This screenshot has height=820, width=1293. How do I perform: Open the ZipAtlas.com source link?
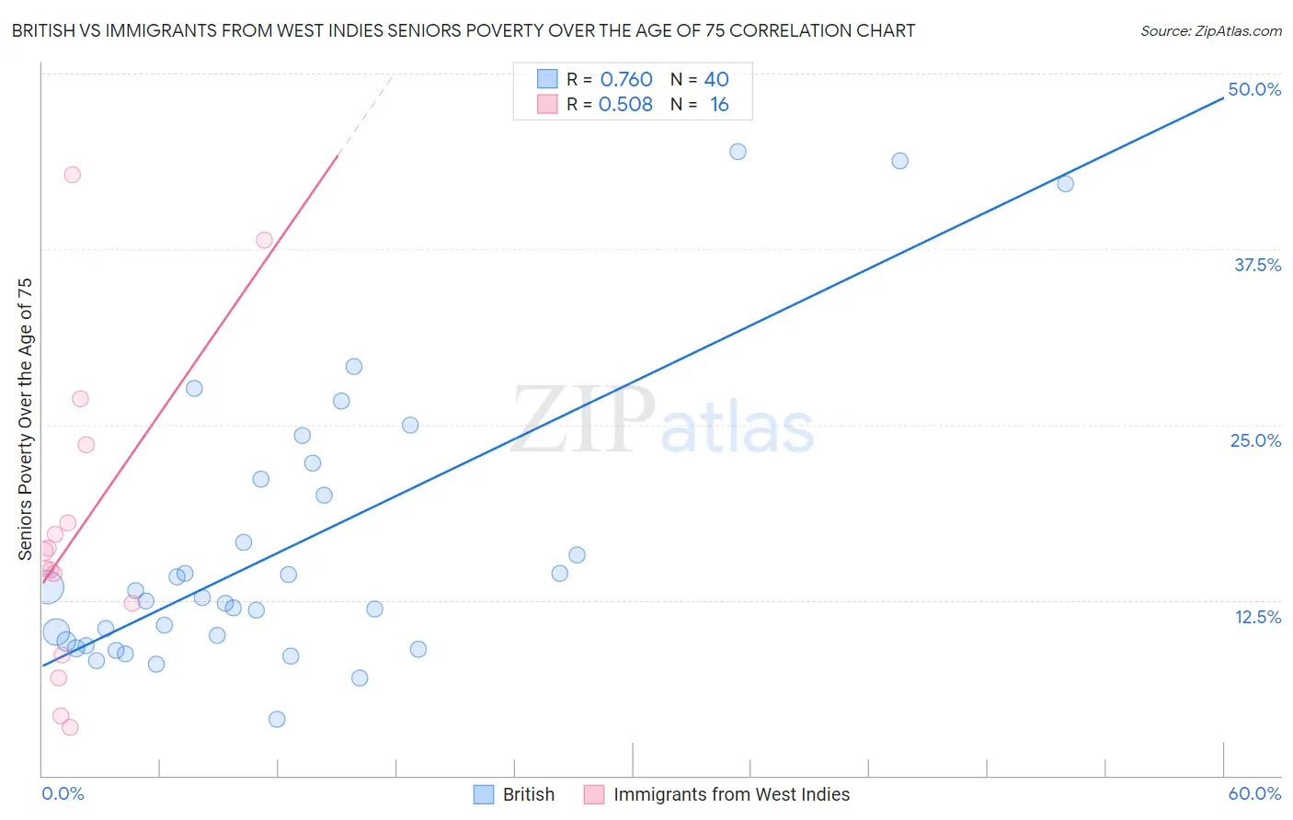coord(1210,30)
